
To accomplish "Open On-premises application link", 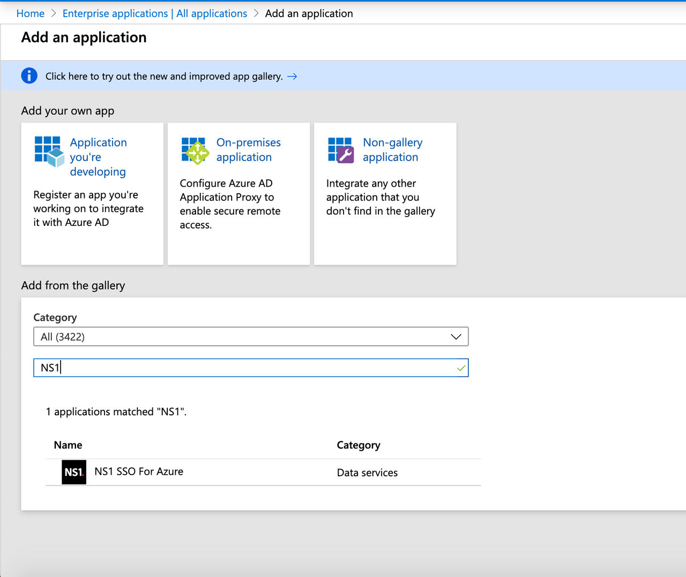I will [x=249, y=150].
